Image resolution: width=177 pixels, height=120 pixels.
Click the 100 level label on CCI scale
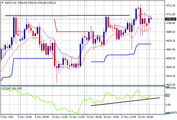click(x=167, y=95)
